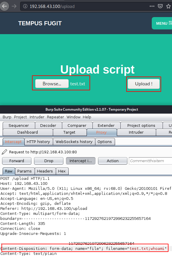Click the Save to Pocket icon
The width and height of the screenshot is (172, 264).
[x=160, y=6]
